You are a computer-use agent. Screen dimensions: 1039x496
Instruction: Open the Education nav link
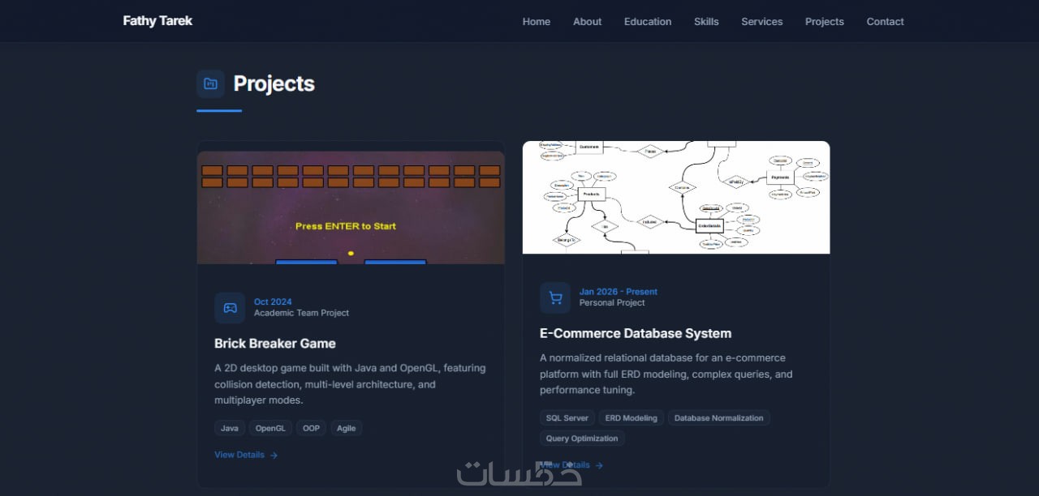(x=648, y=22)
